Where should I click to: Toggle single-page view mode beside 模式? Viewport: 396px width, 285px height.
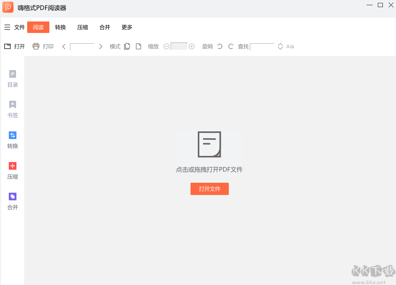[x=139, y=46]
